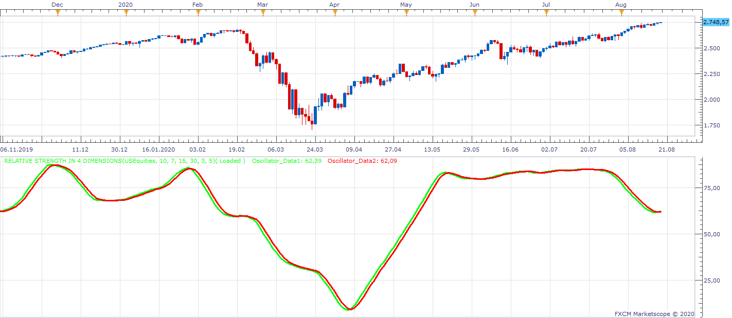
Task: Click the orange marker under Apr
Action: point(335,12)
